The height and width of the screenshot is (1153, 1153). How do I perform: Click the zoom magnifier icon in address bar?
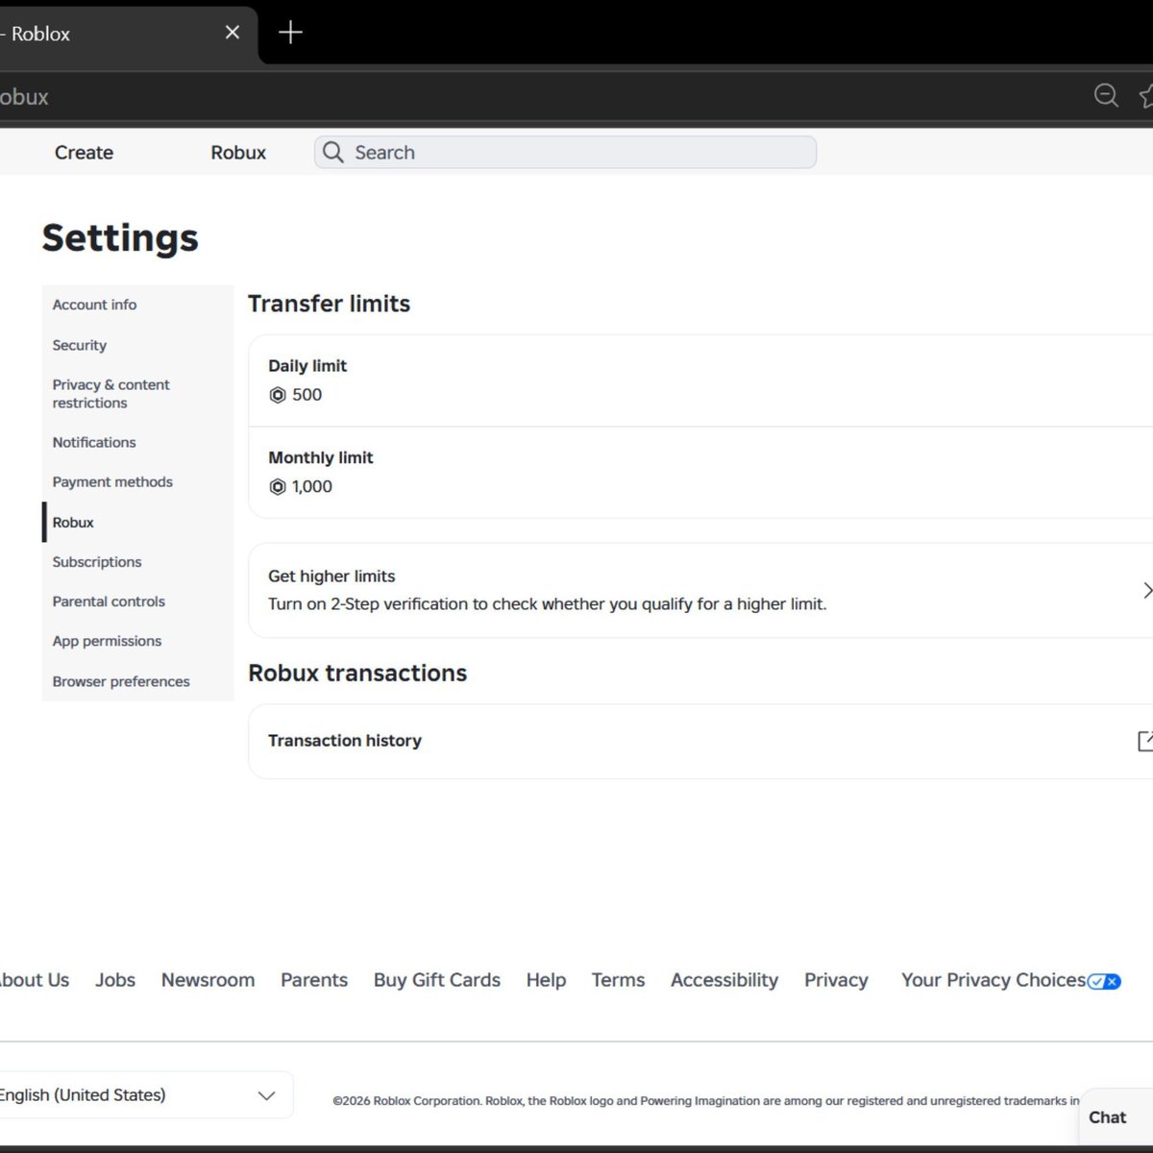coord(1106,95)
